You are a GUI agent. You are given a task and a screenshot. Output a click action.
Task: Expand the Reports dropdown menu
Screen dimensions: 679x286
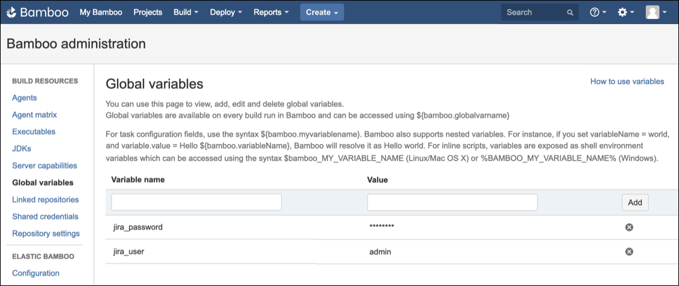[x=271, y=12]
